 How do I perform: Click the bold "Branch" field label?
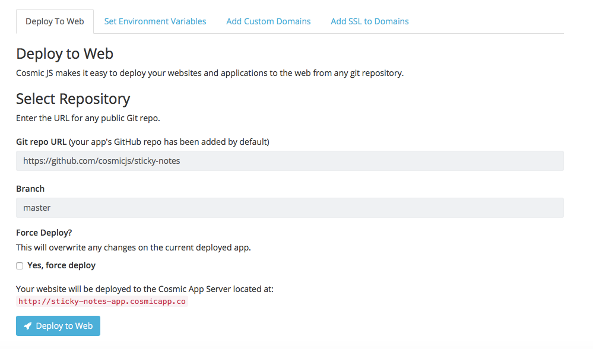tap(30, 189)
